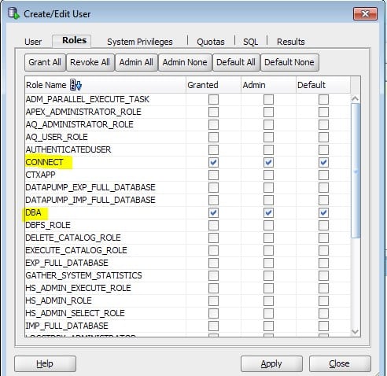Click the Close button at bottom
This screenshot has width=387, height=376.
(x=340, y=363)
